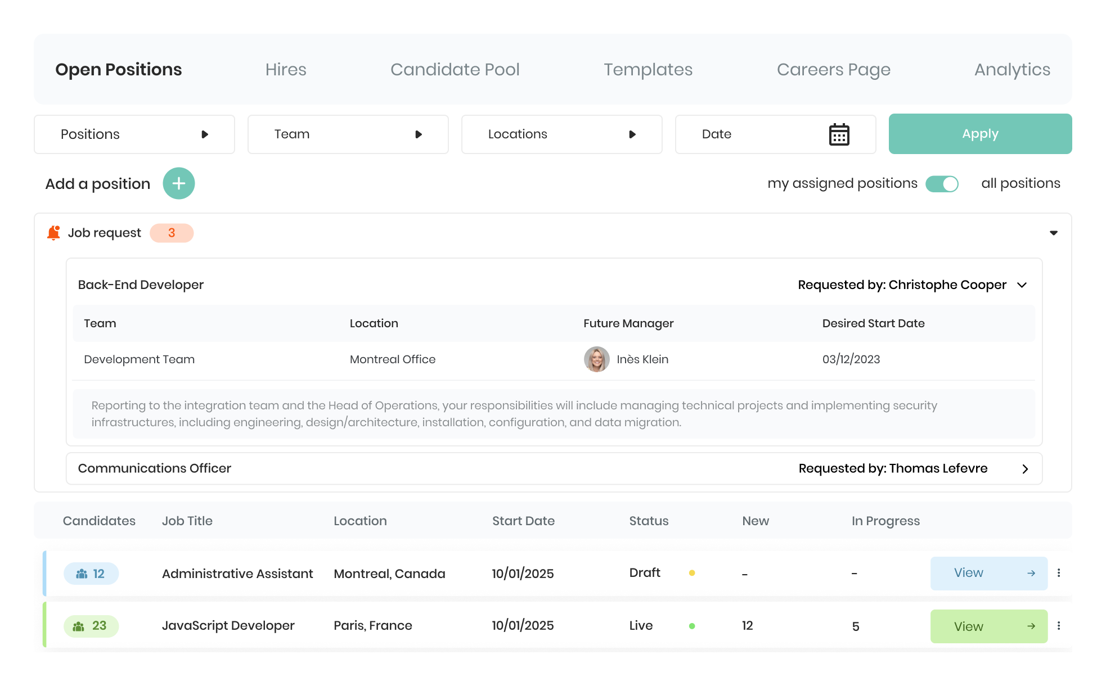Select the all positions label

coord(1020,183)
